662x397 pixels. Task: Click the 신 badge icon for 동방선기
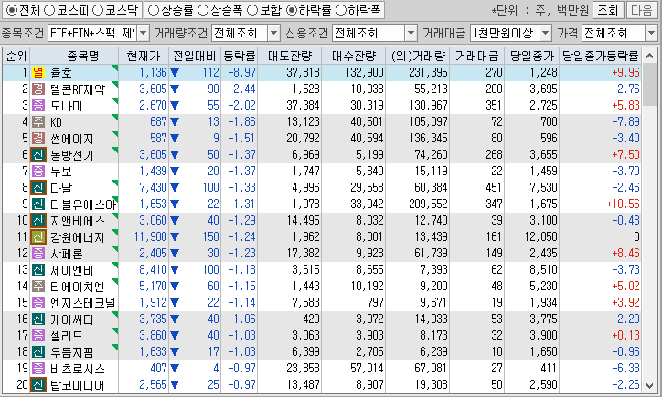click(x=38, y=154)
